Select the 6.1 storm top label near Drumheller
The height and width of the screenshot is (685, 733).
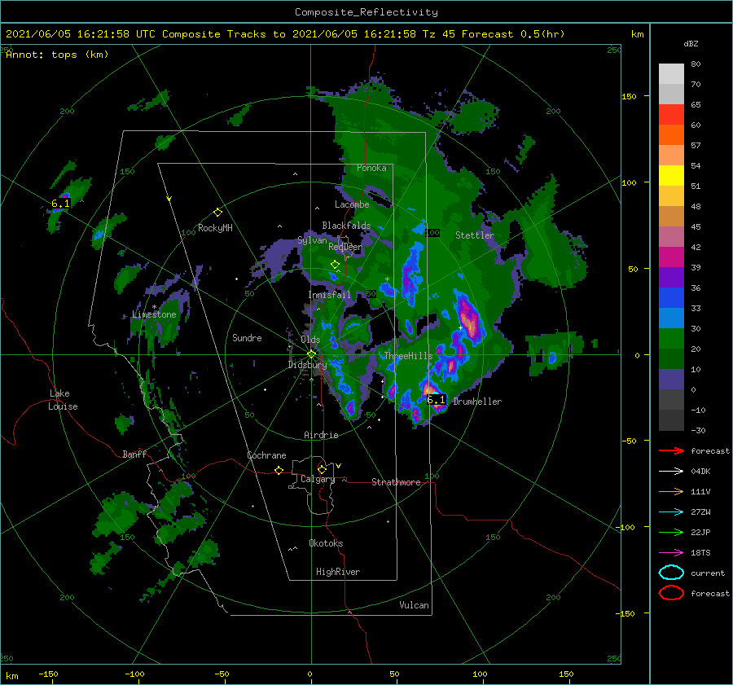tap(437, 400)
